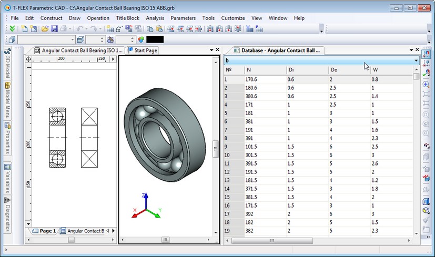Open the Variables side panel
This screenshot has width=435, height=257.
click(8, 178)
